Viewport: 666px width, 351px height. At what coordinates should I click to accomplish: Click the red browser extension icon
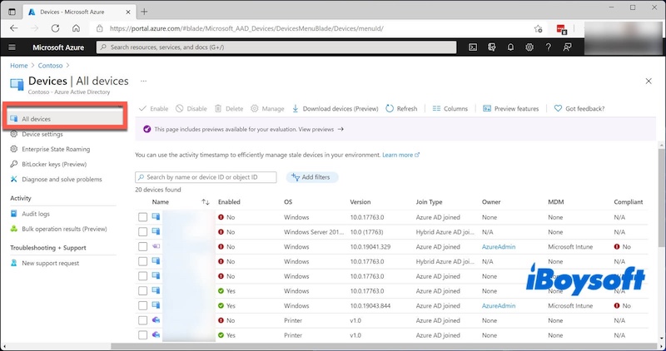coord(561,29)
